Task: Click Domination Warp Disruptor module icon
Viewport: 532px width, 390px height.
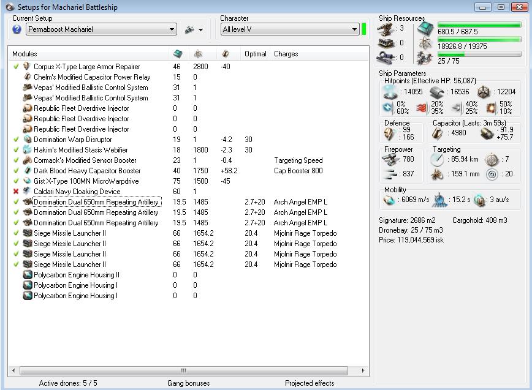Action: pyautogui.click(x=27, y=139)
